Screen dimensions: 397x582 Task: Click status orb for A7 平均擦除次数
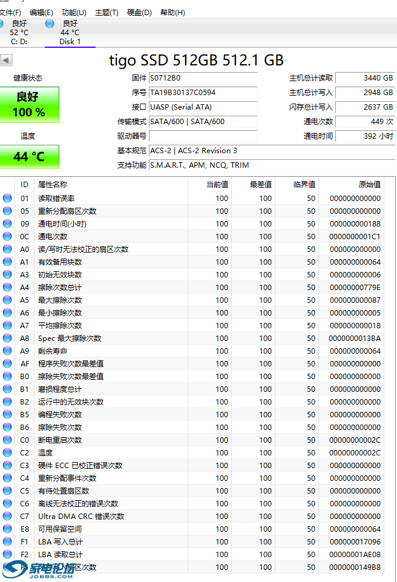click(7, 325)
